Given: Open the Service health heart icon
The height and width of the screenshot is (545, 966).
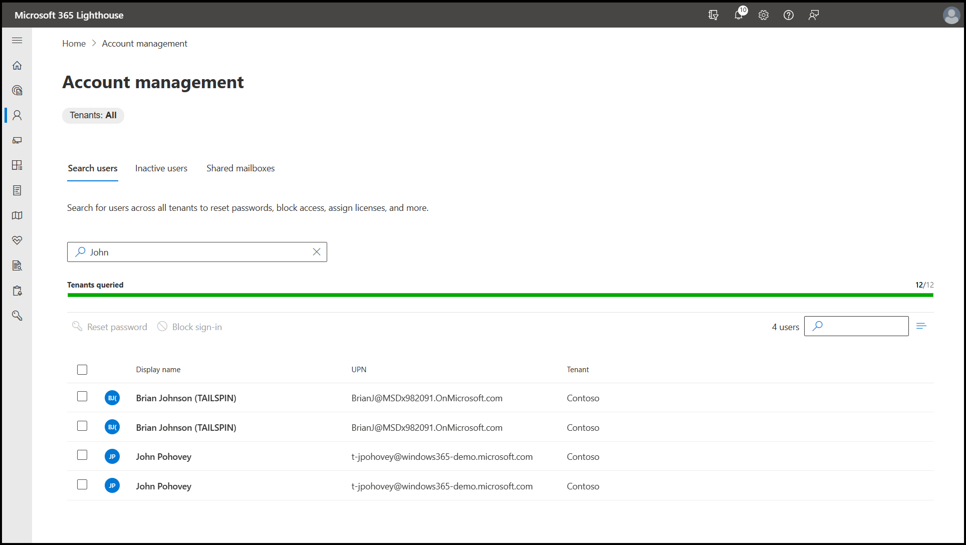Looking at the screenshot, I should point(17,240).
